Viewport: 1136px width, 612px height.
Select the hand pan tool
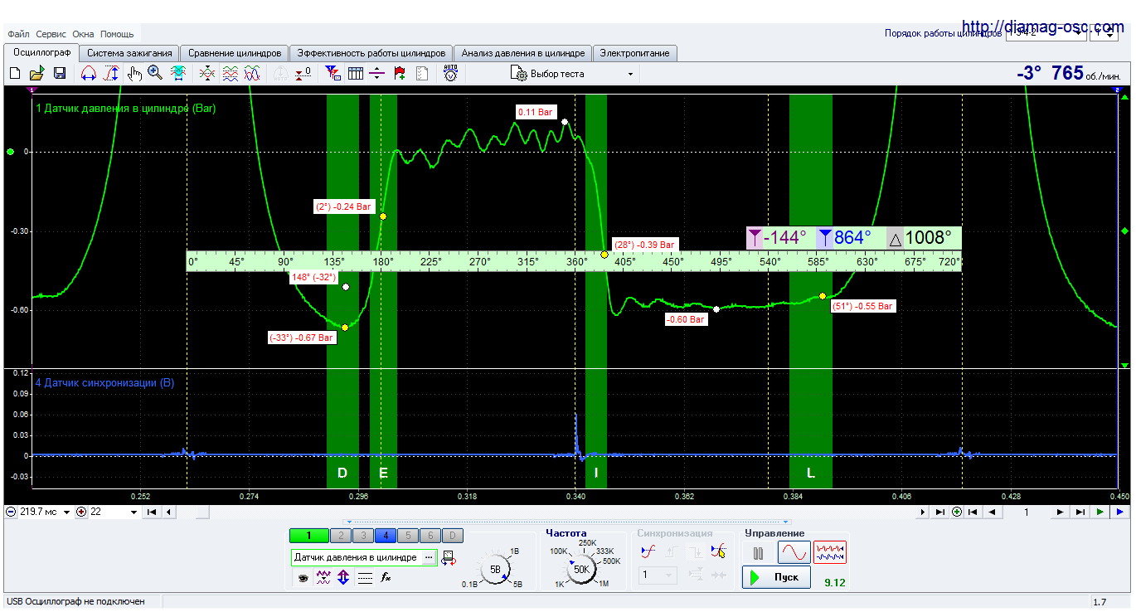134,74
